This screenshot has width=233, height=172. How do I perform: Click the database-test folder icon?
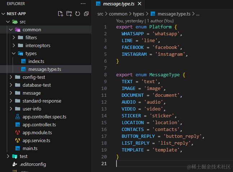point(18,85)
